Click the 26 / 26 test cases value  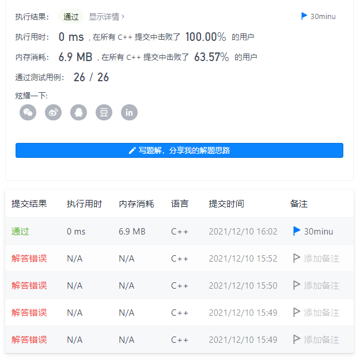[x=91, y=77]
